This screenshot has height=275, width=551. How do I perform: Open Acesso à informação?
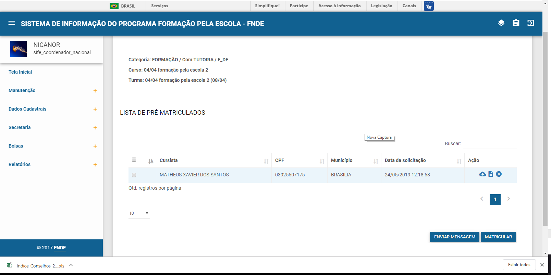(340, 6)
